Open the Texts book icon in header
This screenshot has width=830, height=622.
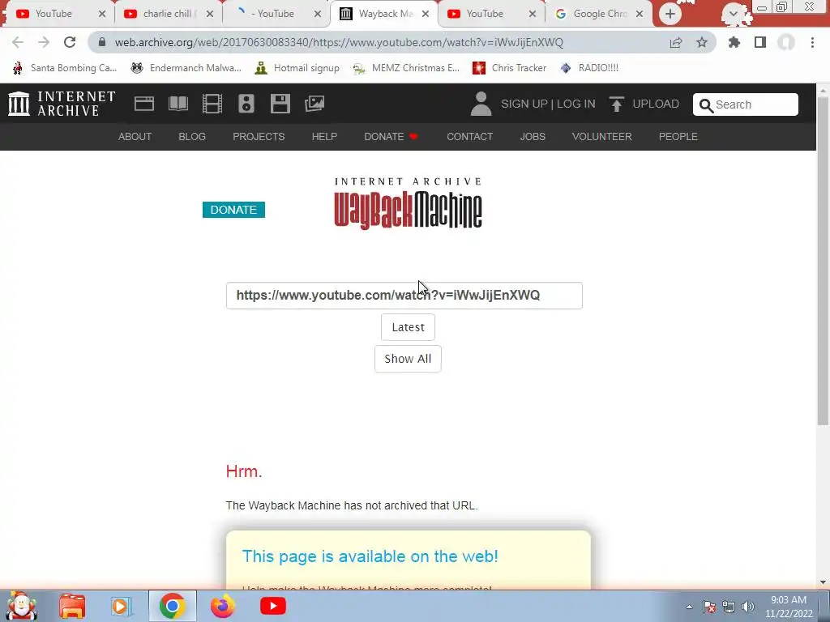coord(178,104)
